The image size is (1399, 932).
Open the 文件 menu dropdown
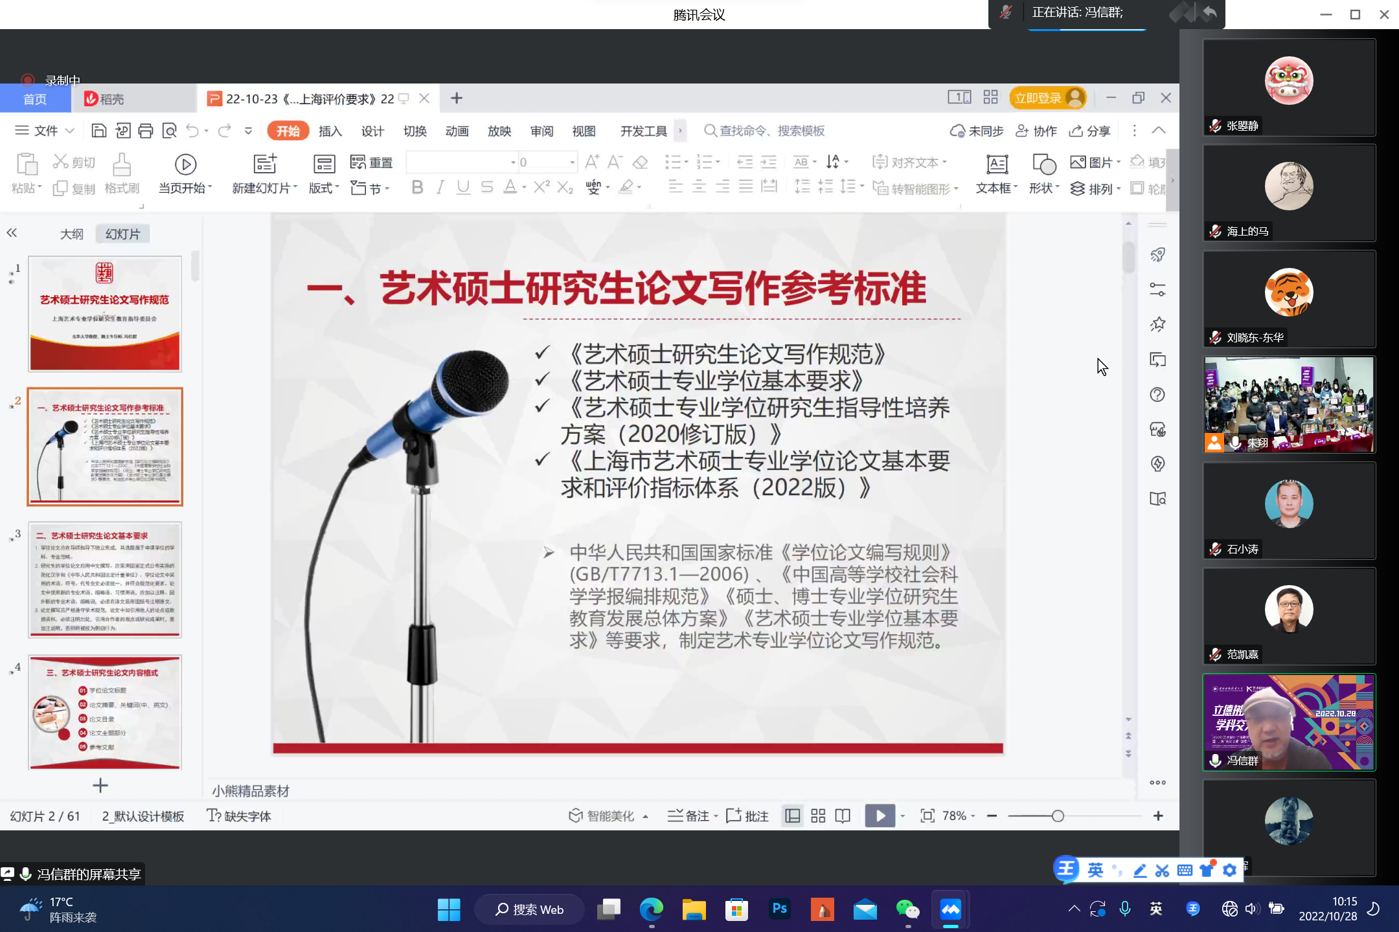tap(44, 131)
